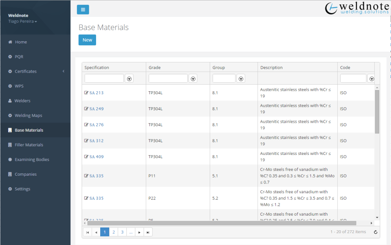Image resolution: width=391 pixels, height=245 pixels.
Task: Click the Settings gear icon
Action: [10, 189]
